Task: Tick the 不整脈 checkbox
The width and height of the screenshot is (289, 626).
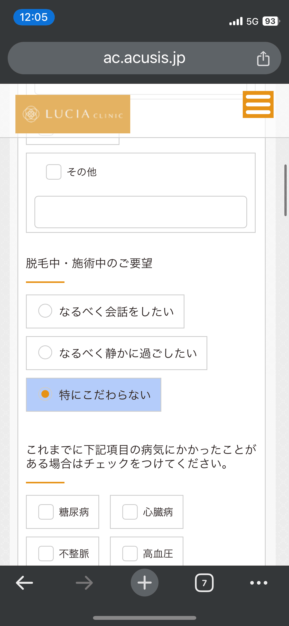Action: (x=46, y=554)
